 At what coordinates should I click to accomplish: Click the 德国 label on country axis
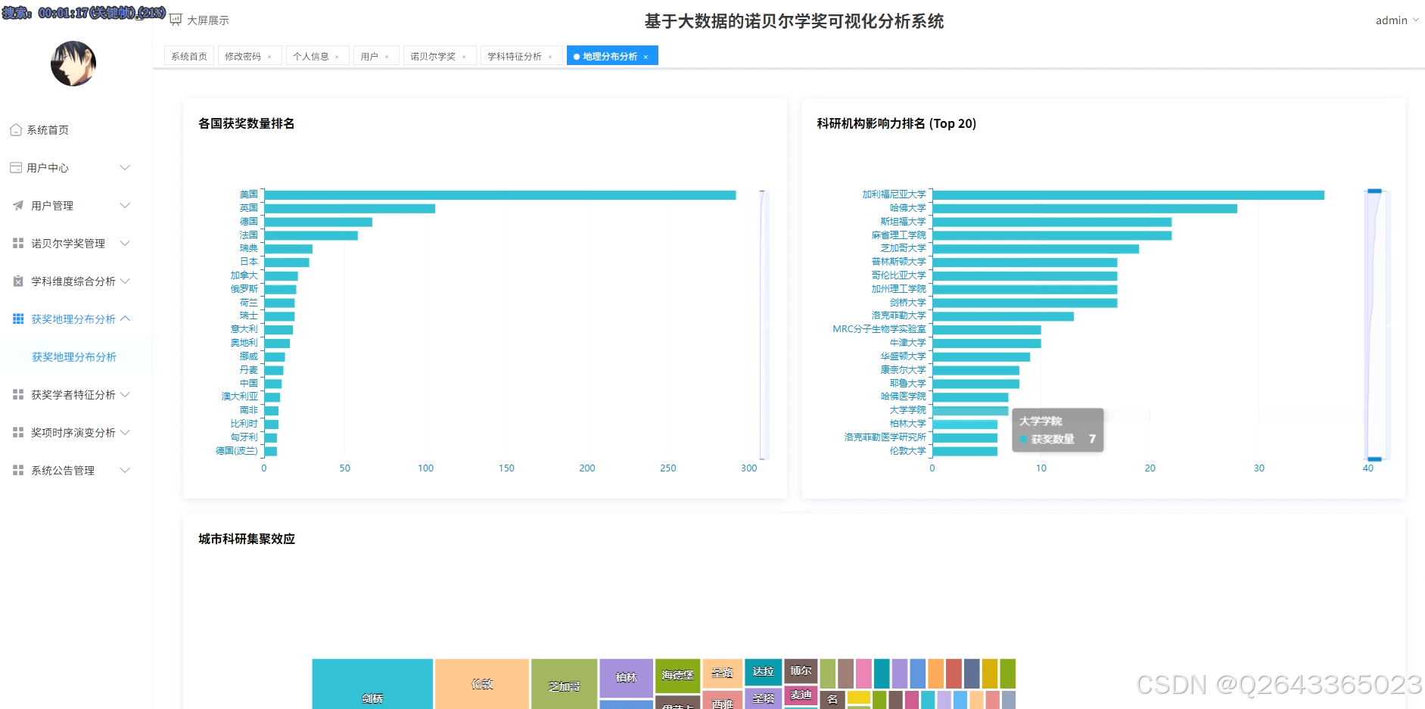click(249, 222)
